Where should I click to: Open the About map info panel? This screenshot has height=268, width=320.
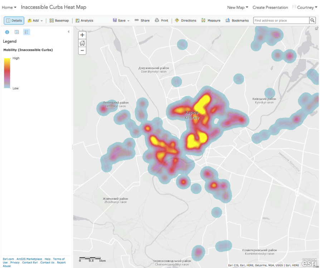click(7, 32)
